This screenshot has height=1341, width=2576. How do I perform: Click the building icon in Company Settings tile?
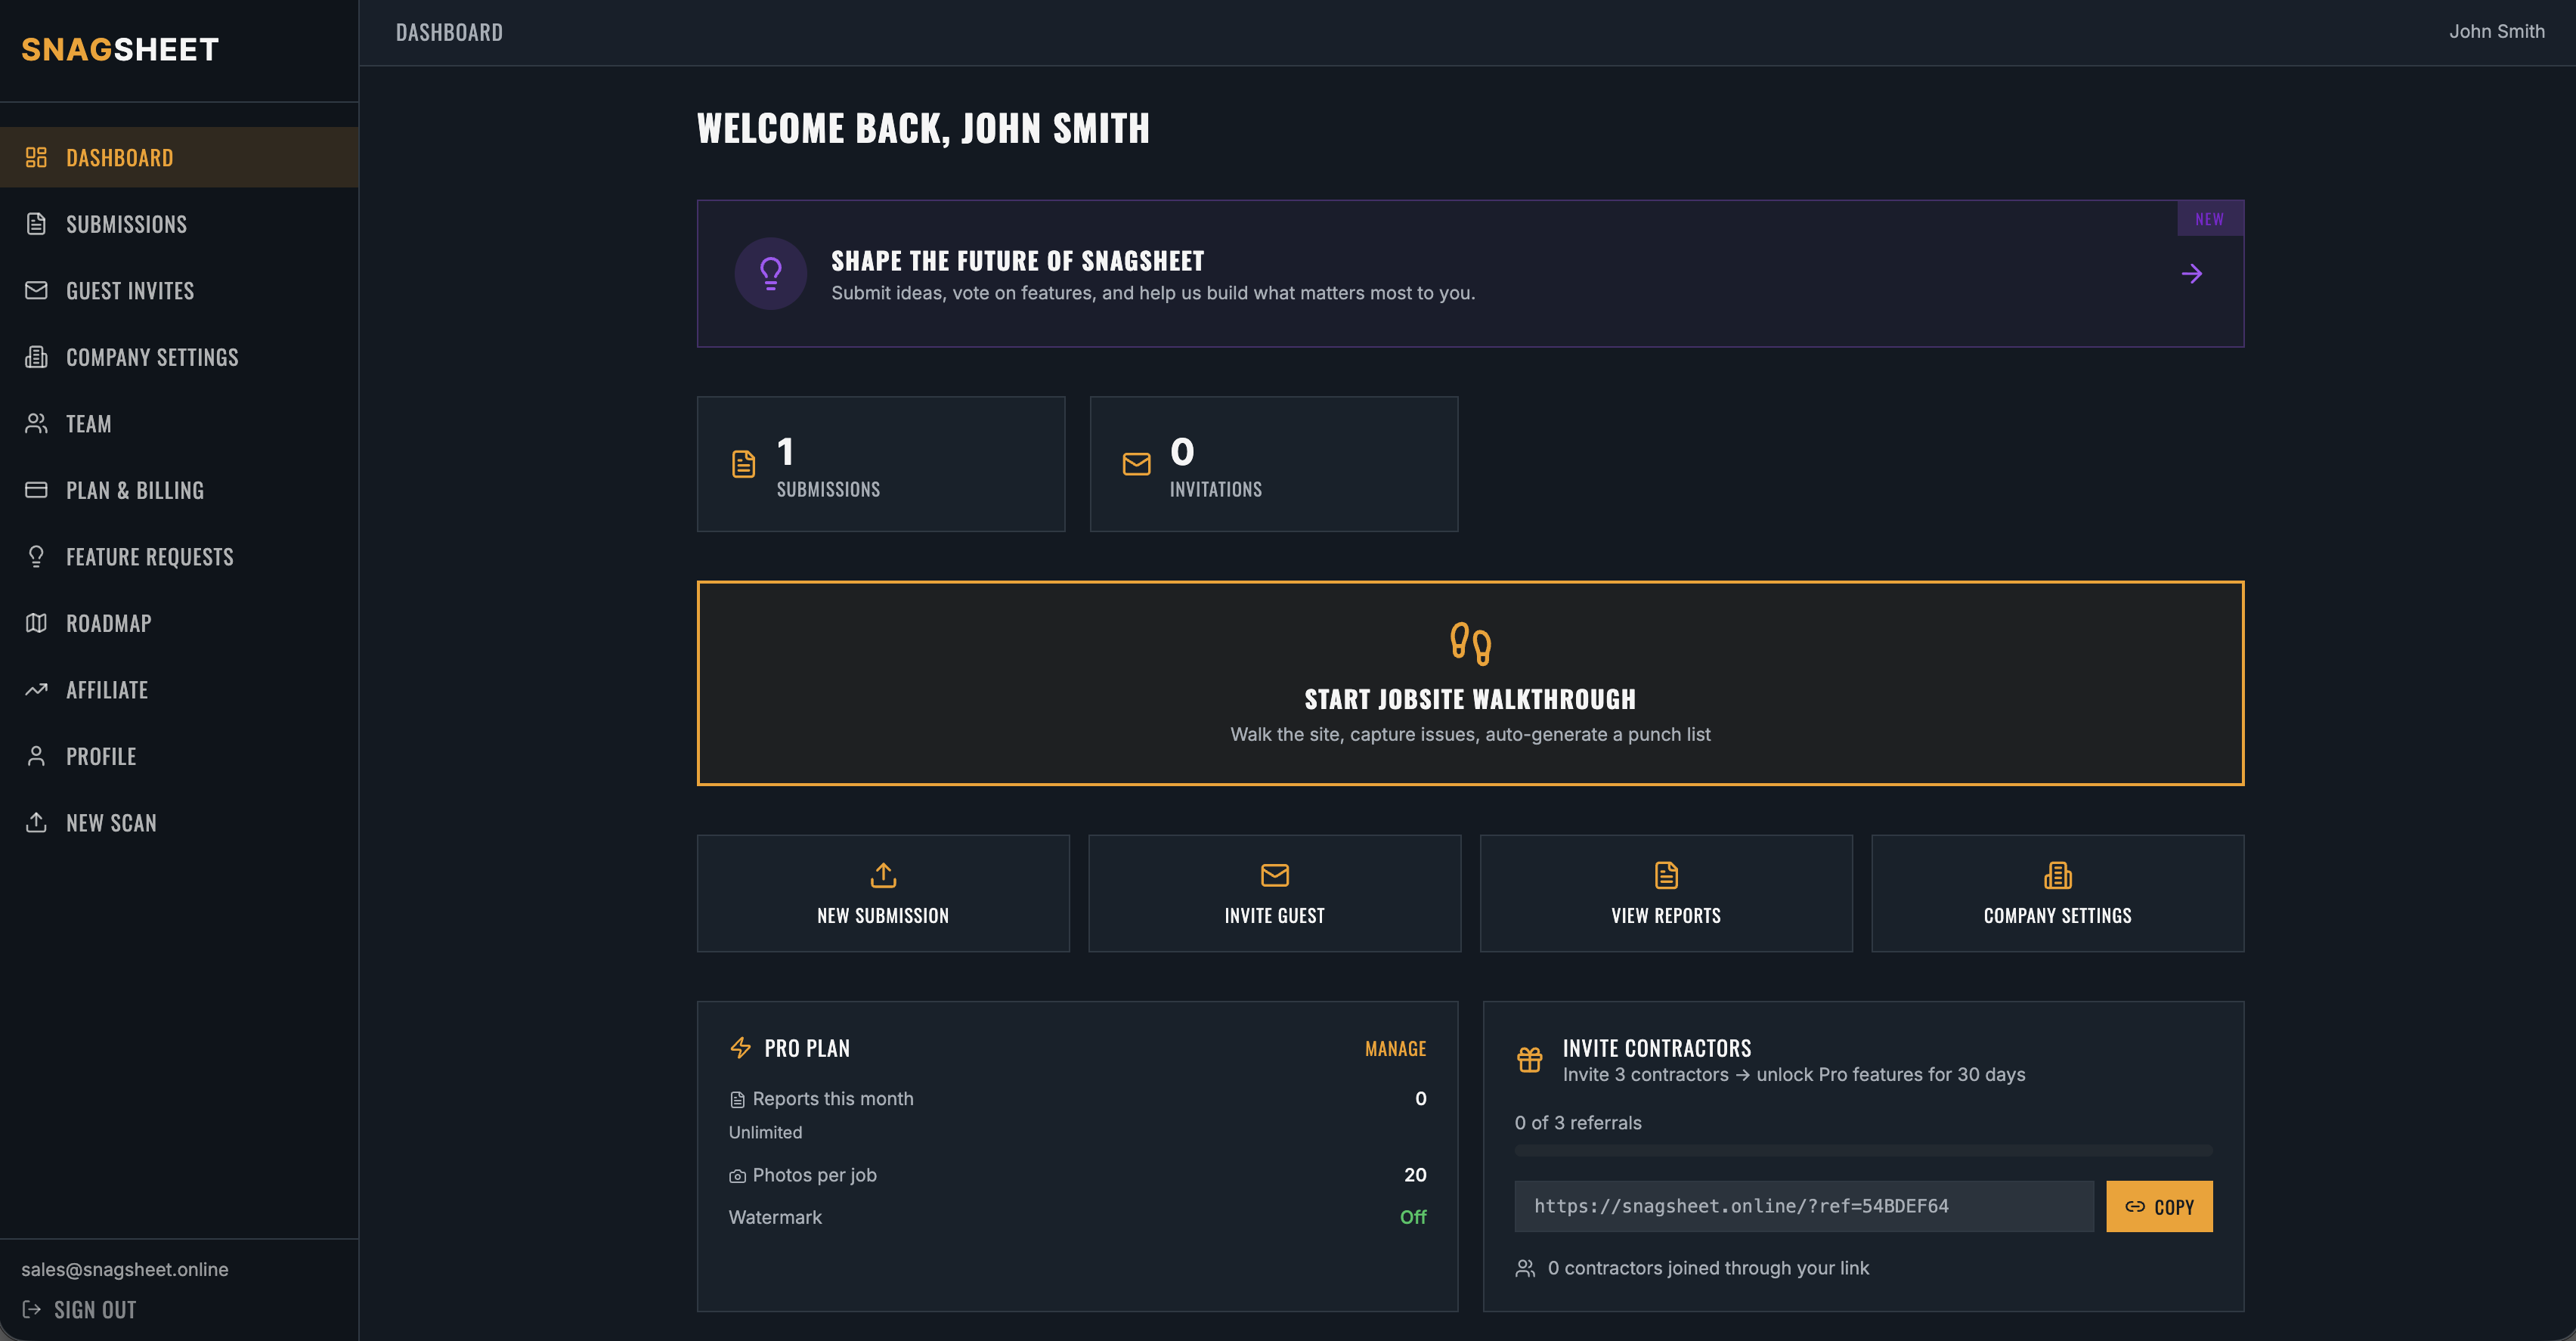tap(2057, 875)
